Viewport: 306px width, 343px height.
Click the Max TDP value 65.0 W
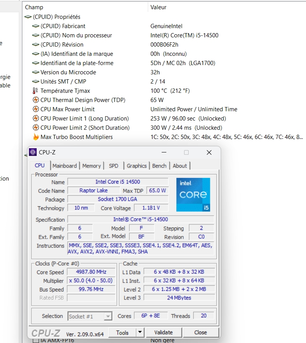coord(157,190)
